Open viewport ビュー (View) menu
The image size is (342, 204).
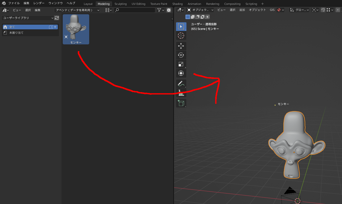[221, 10]
